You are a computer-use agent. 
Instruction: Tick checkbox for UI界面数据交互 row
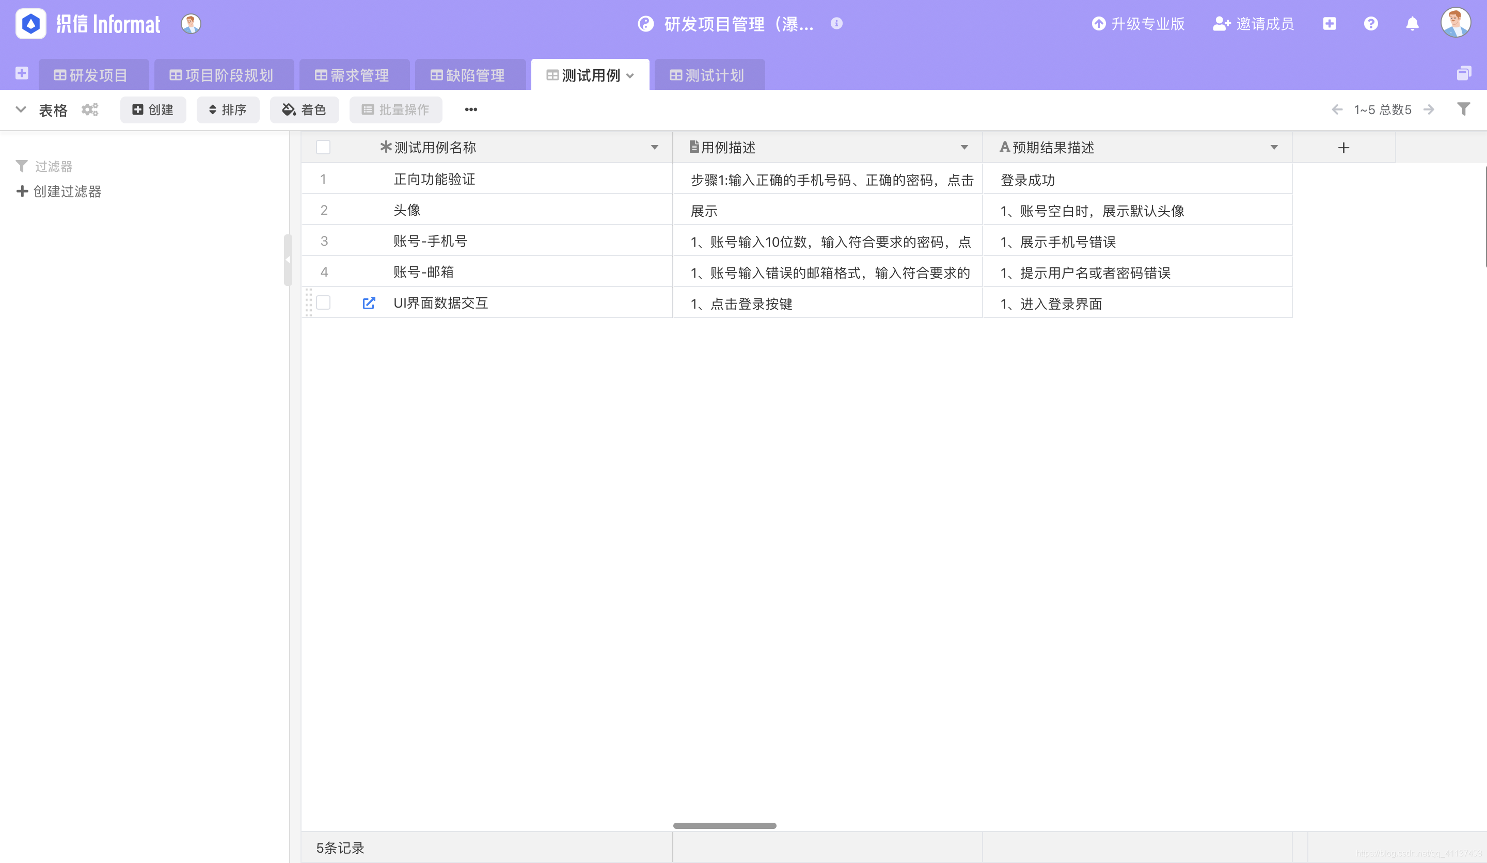pos(323,302)
